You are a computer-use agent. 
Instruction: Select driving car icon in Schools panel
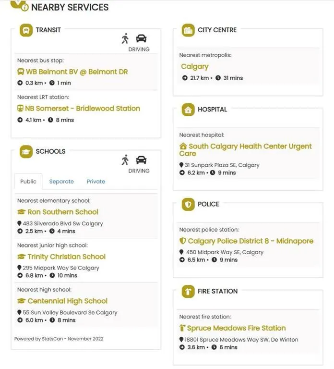coord(141,160)
